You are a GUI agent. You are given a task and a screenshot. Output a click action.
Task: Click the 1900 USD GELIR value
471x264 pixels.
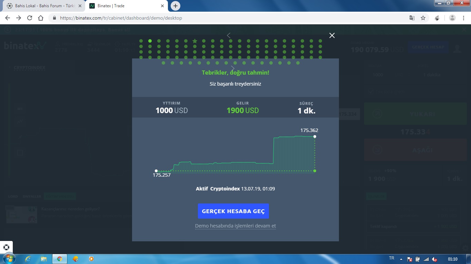tap(243, 110)
